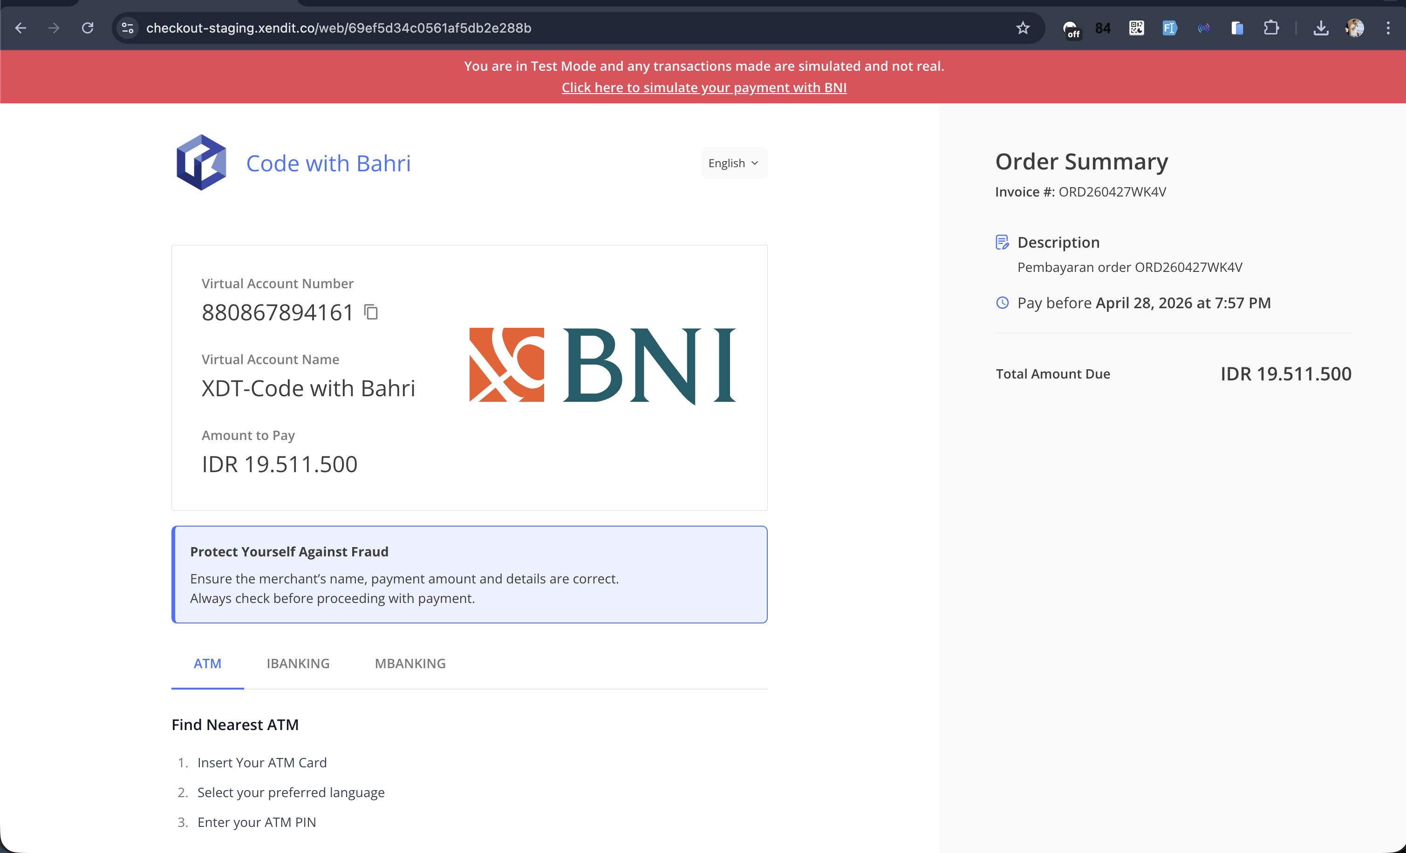
Task: Open browser downloads
Action: [1321, 28]
